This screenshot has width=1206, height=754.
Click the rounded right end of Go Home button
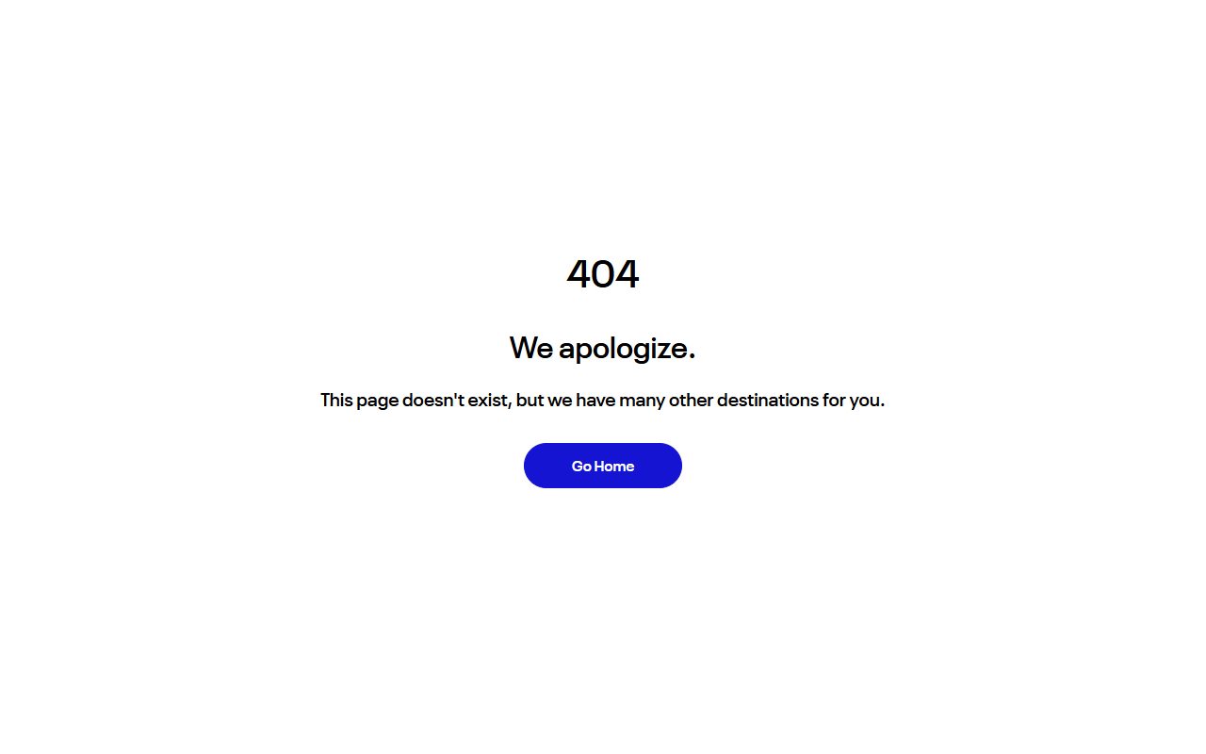coord(669,466)
